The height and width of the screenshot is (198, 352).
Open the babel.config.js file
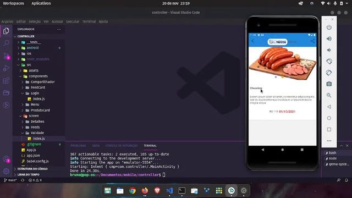tap(37, 161)
